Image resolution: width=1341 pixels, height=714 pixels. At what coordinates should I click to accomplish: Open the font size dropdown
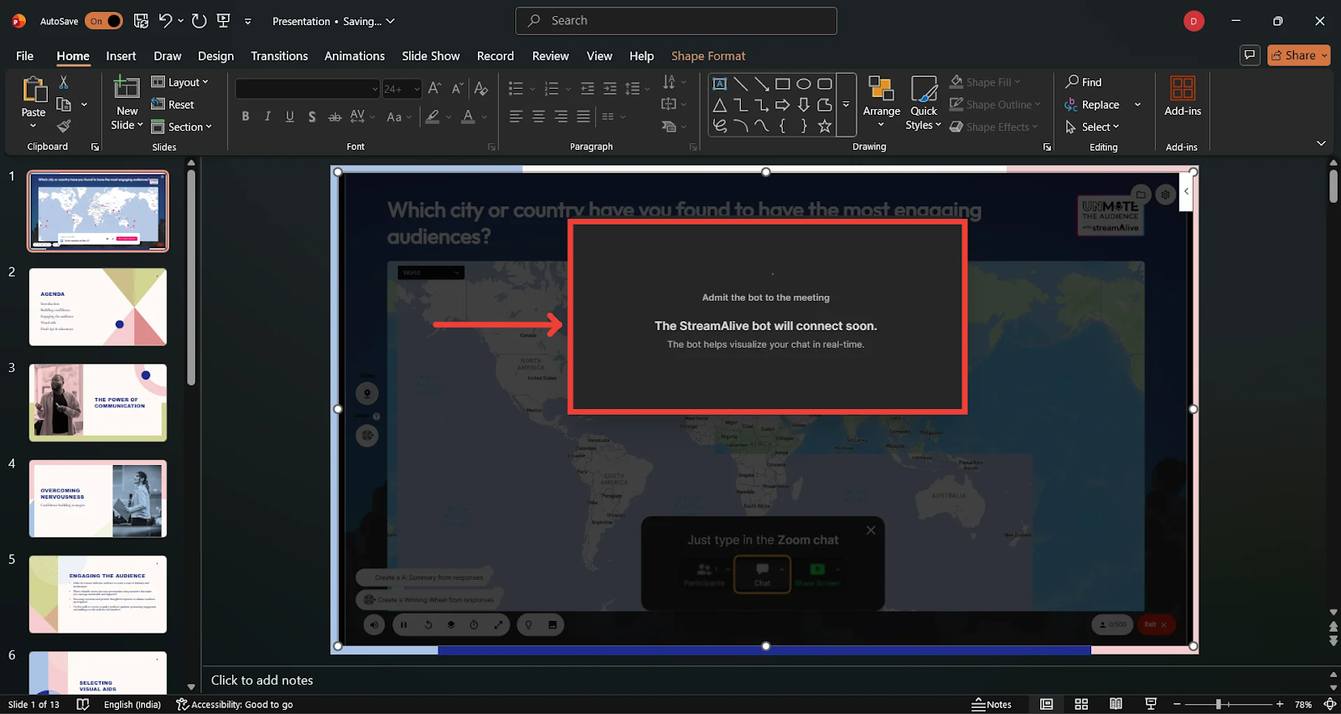point(402,89)
